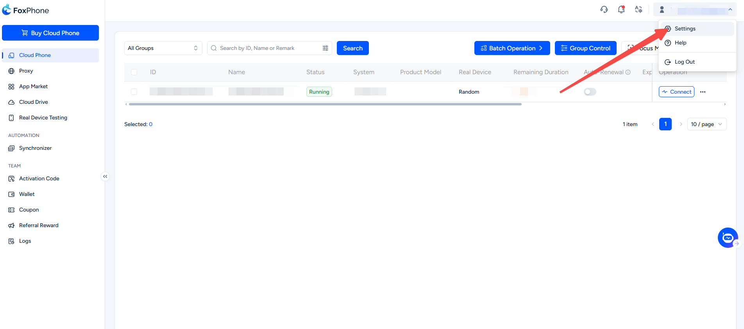Image resolution: width=744 pixels, height=329 pixels.
Task: Click the ID column header
Action: coord(153,72)
